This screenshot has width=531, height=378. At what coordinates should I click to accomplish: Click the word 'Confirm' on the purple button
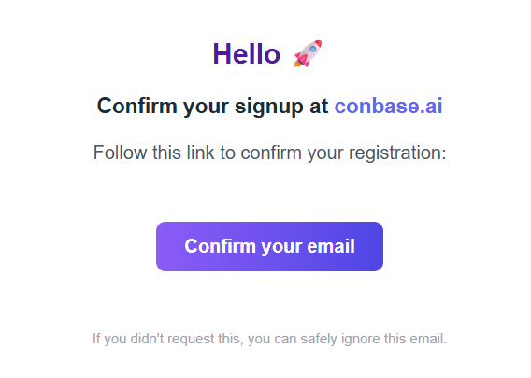click(220, 246)
